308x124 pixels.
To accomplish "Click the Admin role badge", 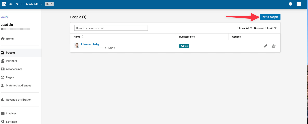I will click(184, 46).
